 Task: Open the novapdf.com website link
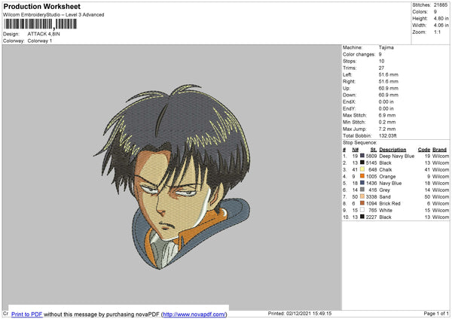[194, 314]
